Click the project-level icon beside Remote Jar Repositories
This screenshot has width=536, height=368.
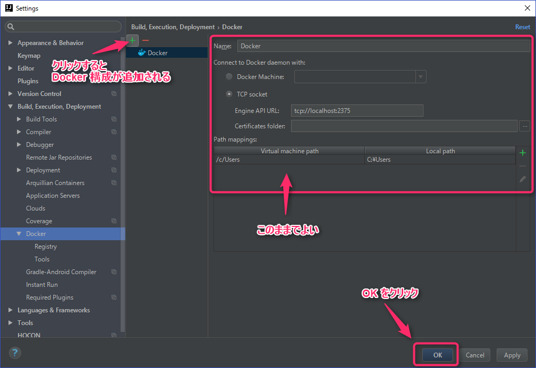coord(114,157)
